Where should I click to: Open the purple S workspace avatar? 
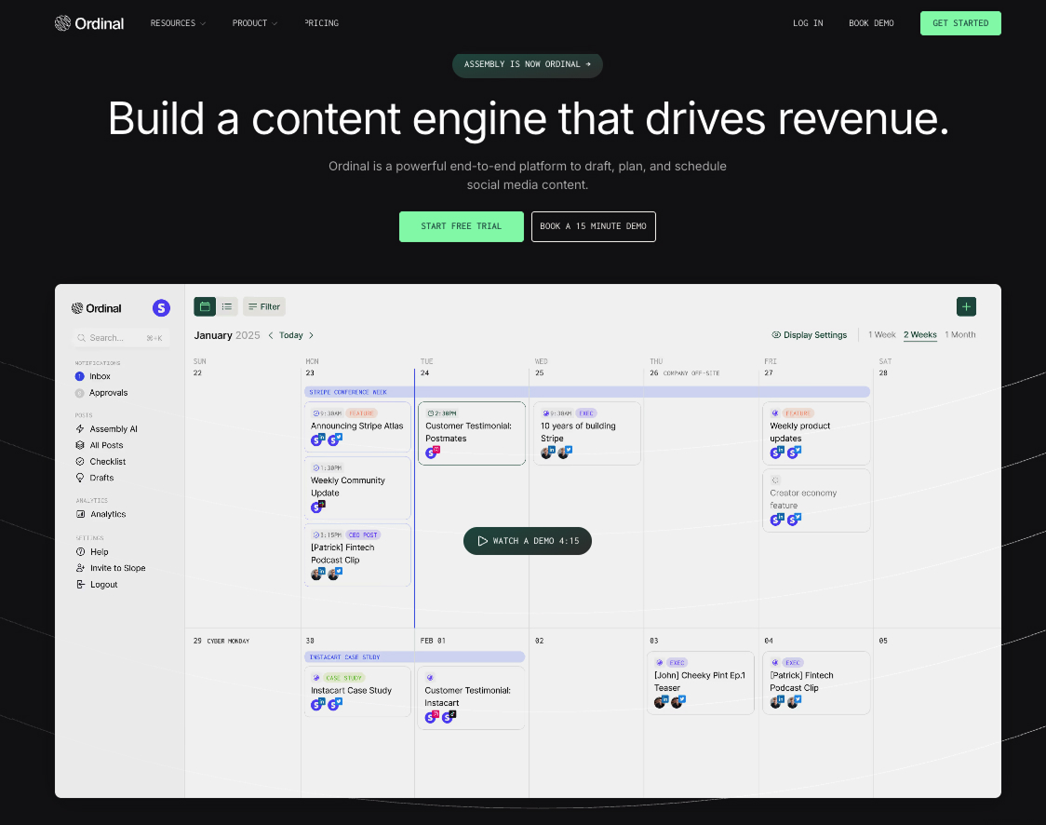161,307
